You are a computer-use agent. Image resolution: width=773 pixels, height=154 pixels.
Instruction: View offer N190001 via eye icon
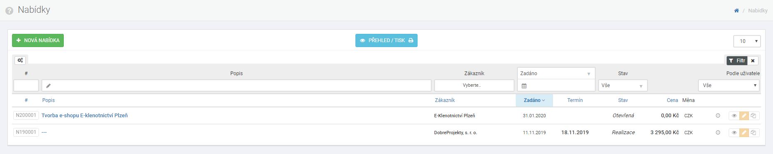pos(734,133)
